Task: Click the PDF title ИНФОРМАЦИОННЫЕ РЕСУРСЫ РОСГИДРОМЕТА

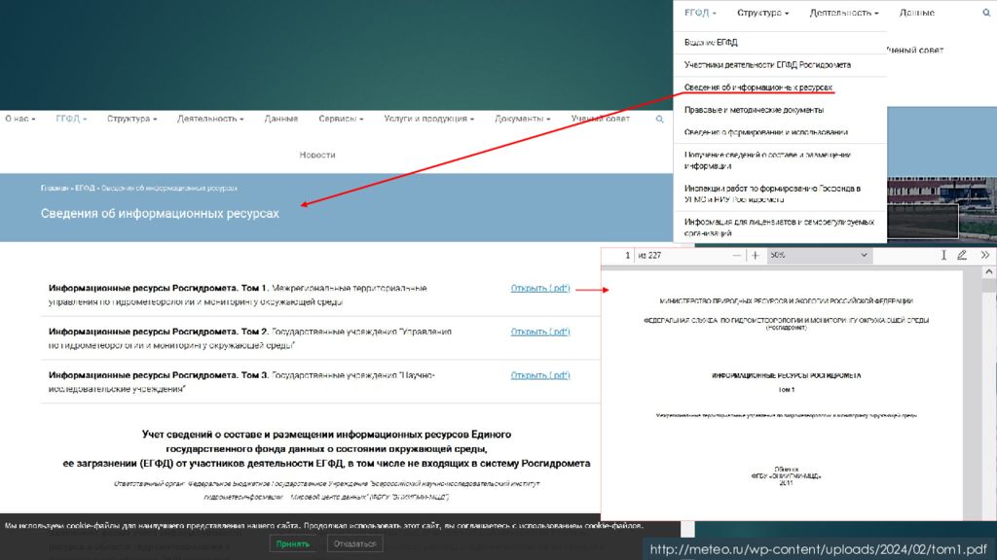Action: click(x=786, y=376)
